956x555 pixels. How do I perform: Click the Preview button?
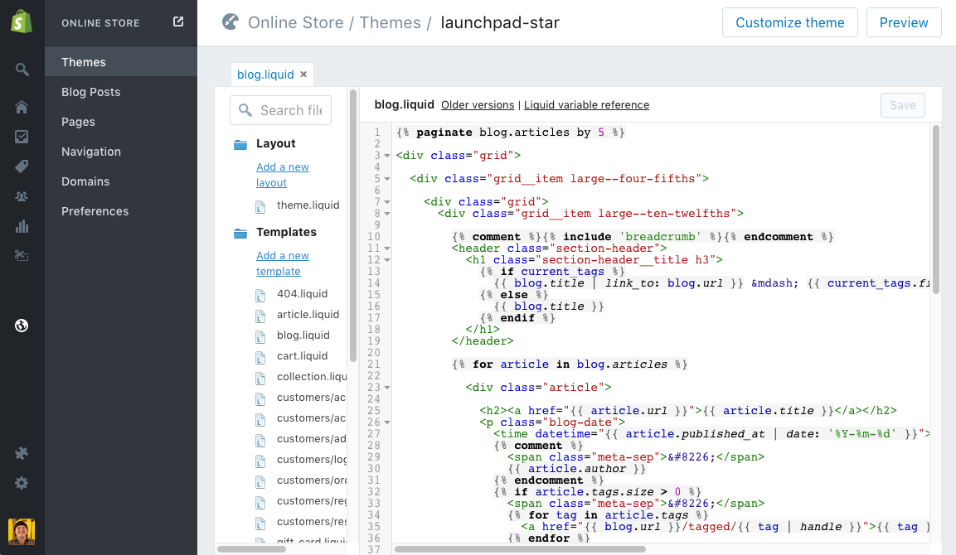coord(904,22)
